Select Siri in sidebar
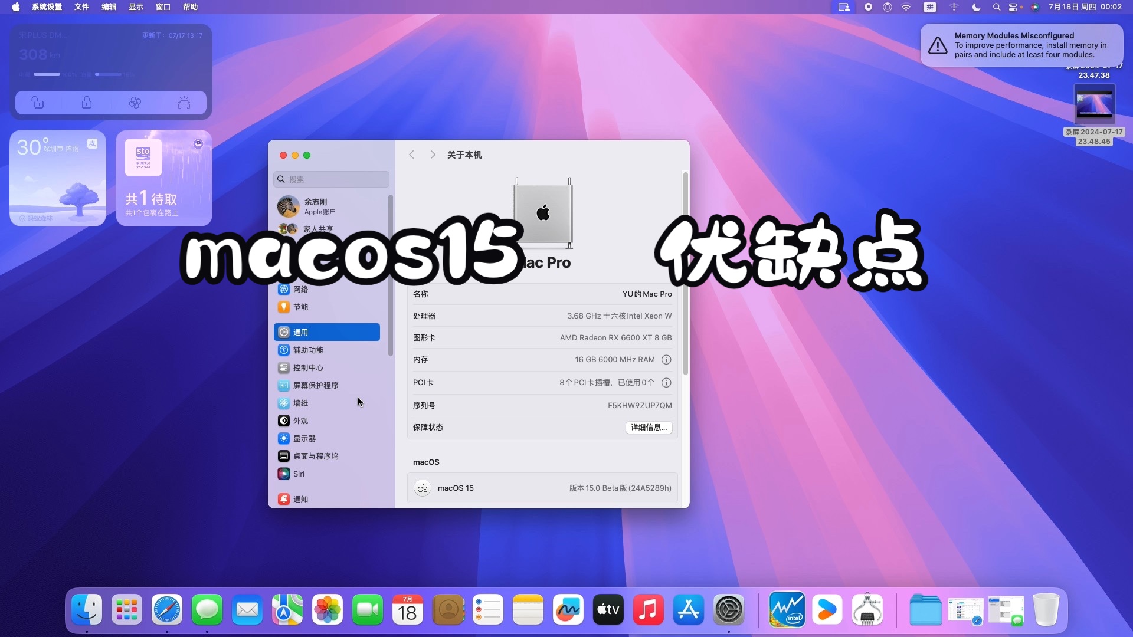This screenshot has width=1133, height=637. click(327, 474)
